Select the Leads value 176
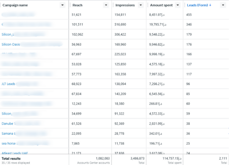 point(189,44)
